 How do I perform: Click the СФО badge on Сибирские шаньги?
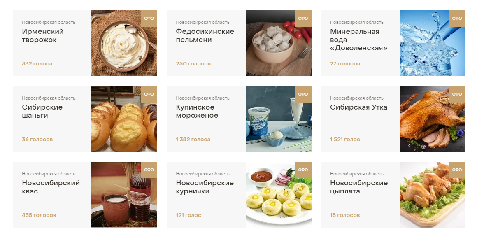[149, 94]
